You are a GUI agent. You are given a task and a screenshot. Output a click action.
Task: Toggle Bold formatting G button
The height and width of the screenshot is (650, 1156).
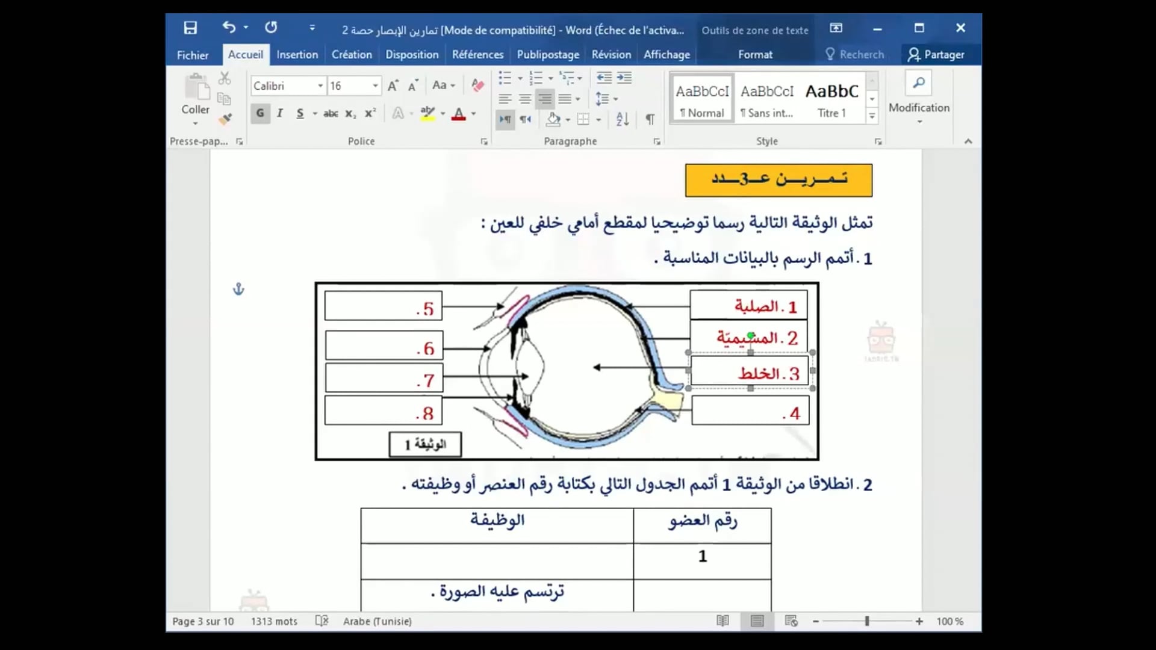tap(260, 114)
